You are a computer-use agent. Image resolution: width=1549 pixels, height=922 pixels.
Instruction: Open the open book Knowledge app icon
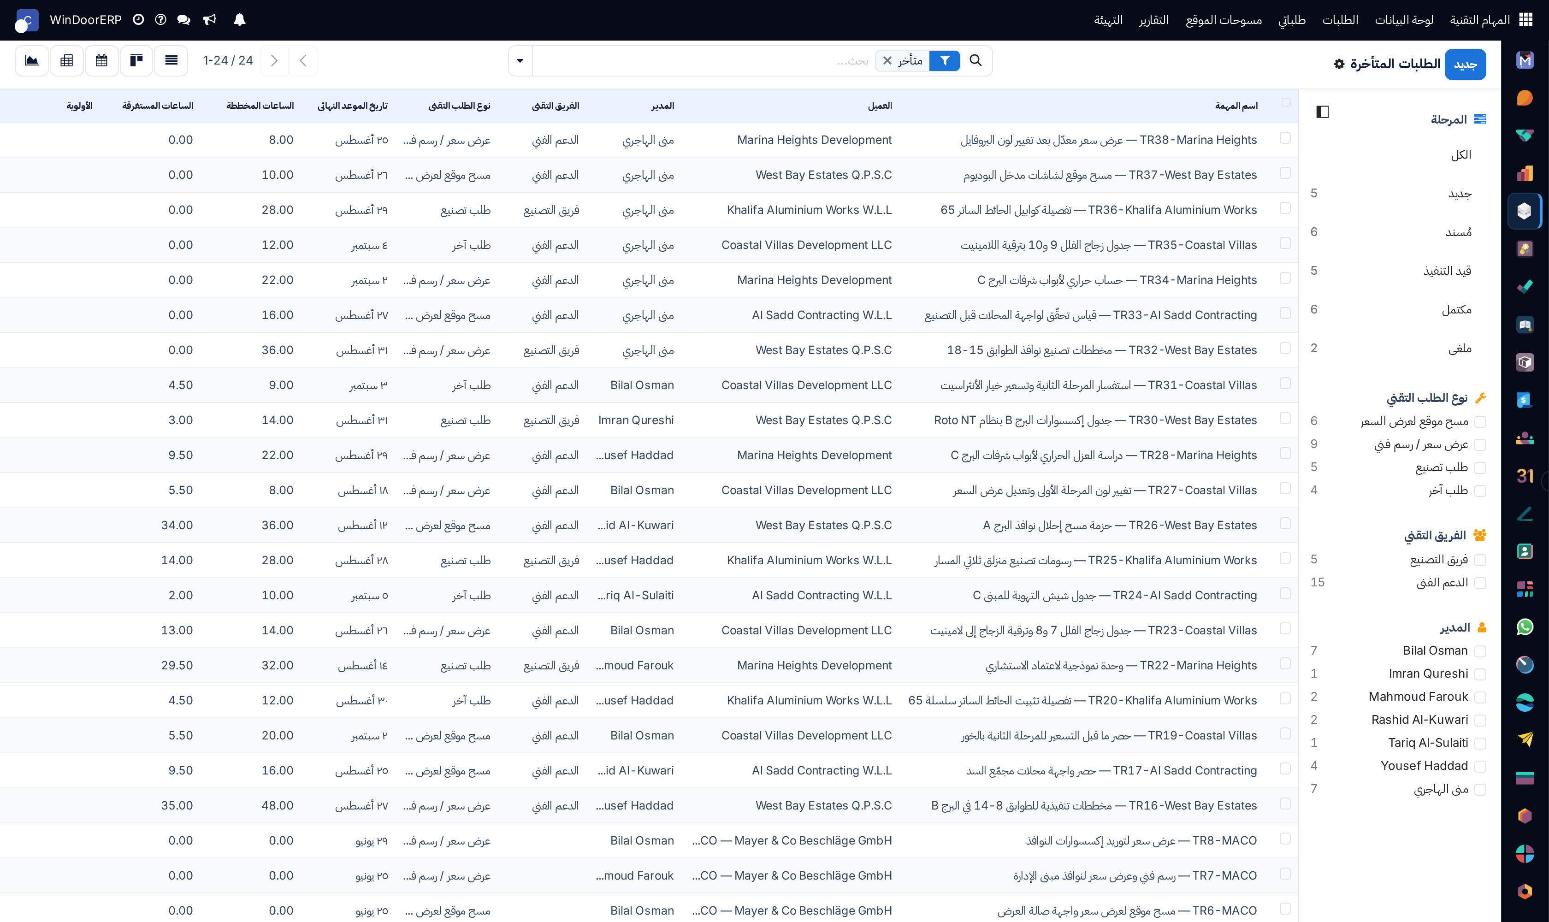1525,325
